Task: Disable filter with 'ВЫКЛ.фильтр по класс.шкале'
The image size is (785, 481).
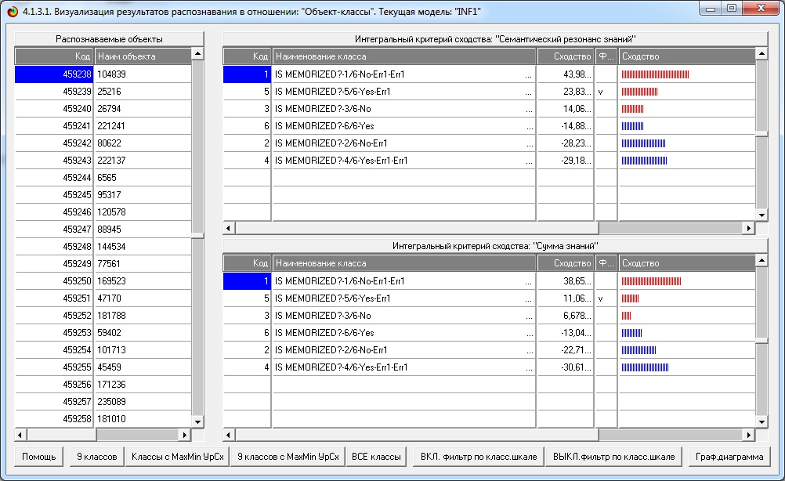Action: [613, 457]
